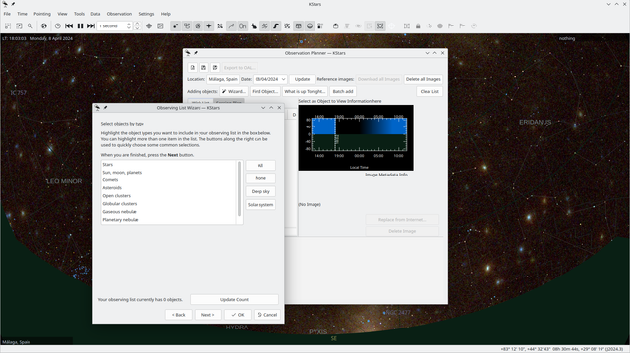Open observing list in Observation Planner
Screen dimensions: 630x353
[193, 68]
